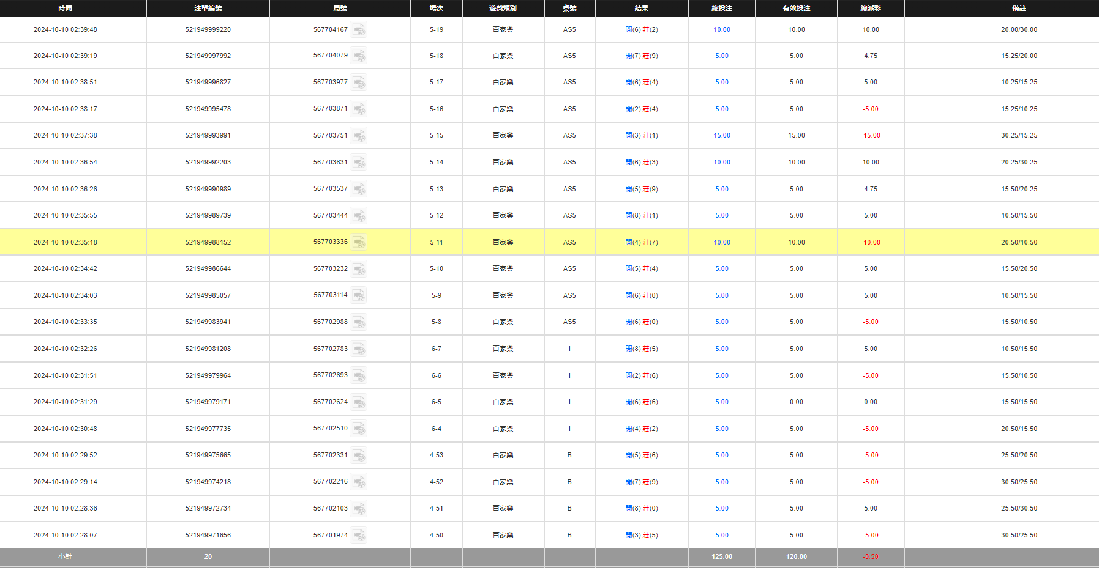
Task: Play replay for highlighted round 567703336
Action: [359, 243]
